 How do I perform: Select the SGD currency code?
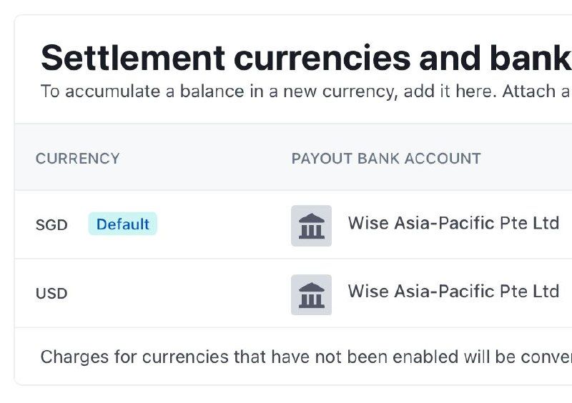click(x=51, y=225)
